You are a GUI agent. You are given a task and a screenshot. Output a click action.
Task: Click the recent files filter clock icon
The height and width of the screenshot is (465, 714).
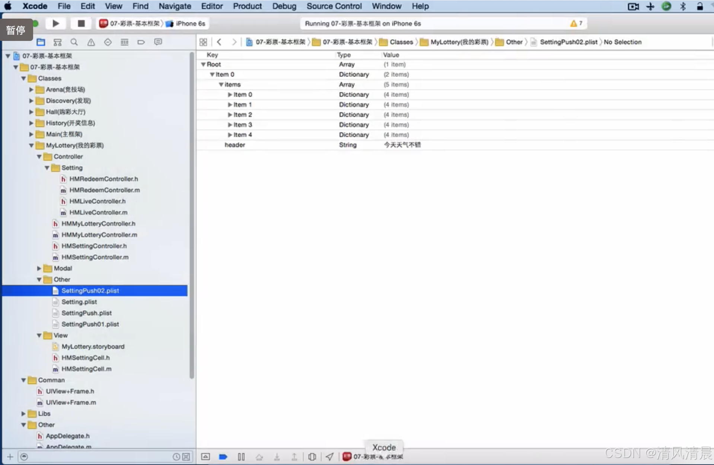click(176, 457)
